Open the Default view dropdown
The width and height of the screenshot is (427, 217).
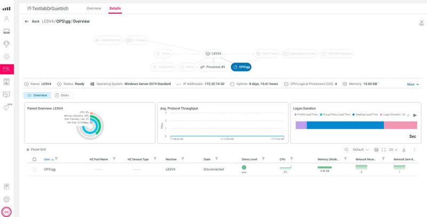(x=361, y=150)
